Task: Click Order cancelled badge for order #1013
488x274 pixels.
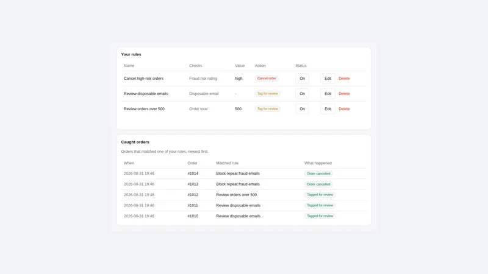Action: 318,184
